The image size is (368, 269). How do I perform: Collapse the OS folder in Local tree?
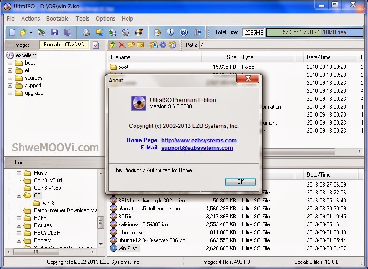pyautogui.click(x=19, y=195)
